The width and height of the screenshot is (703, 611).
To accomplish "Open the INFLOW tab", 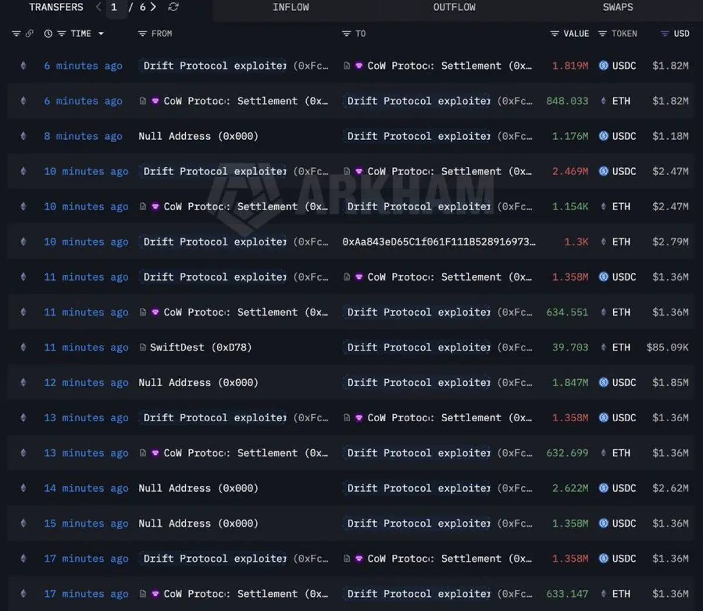I will coord(291,7).
